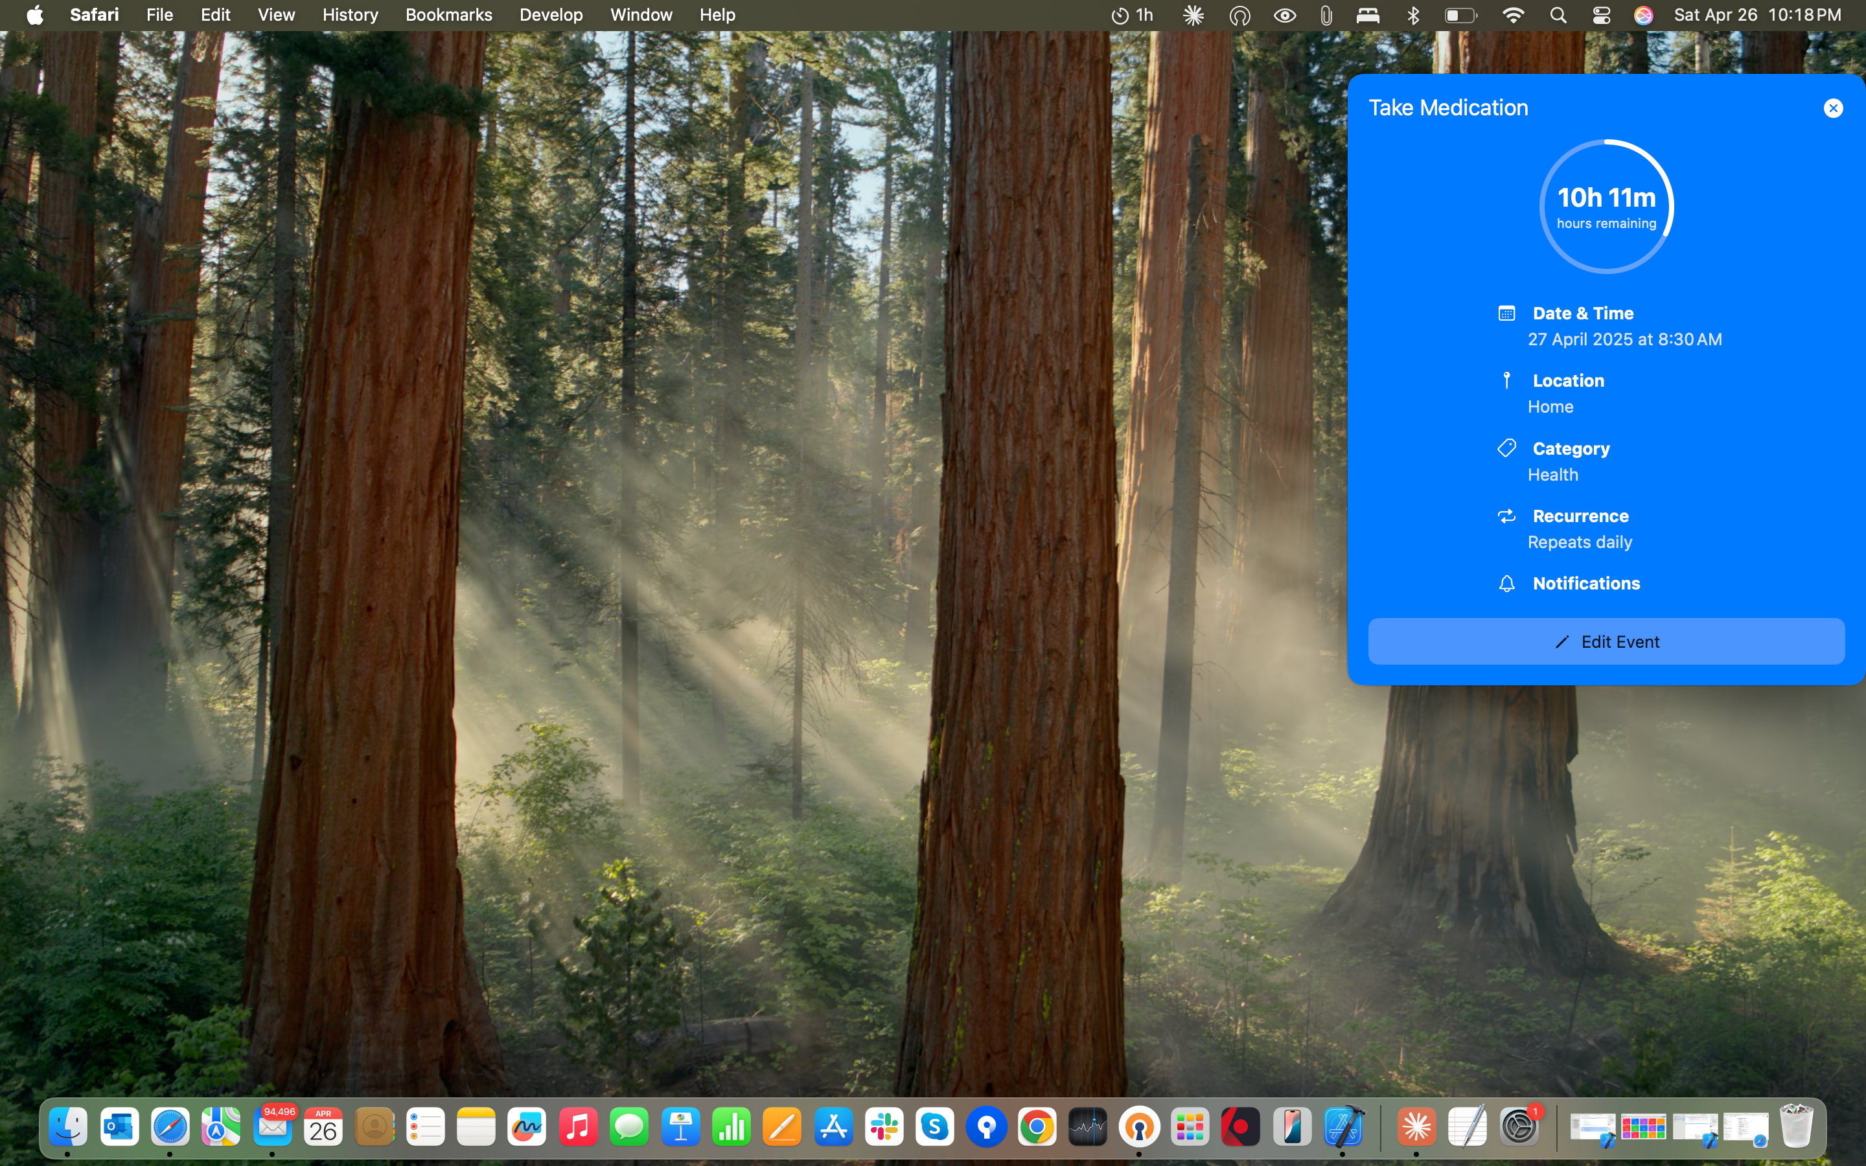Viewport: 1866px width, 1166px height.
Task: Open the Apple menu
Action: [35, 16]
